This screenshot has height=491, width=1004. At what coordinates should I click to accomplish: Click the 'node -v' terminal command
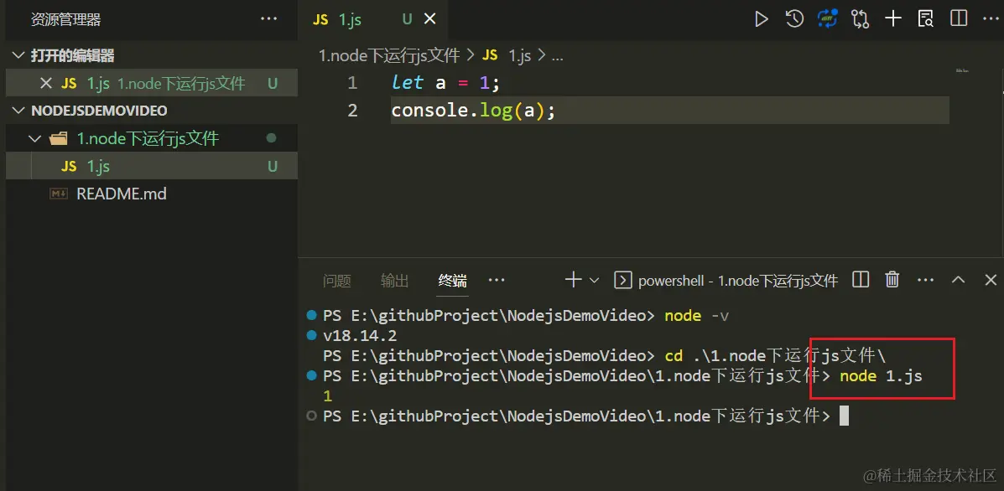[x=697, y=316]
